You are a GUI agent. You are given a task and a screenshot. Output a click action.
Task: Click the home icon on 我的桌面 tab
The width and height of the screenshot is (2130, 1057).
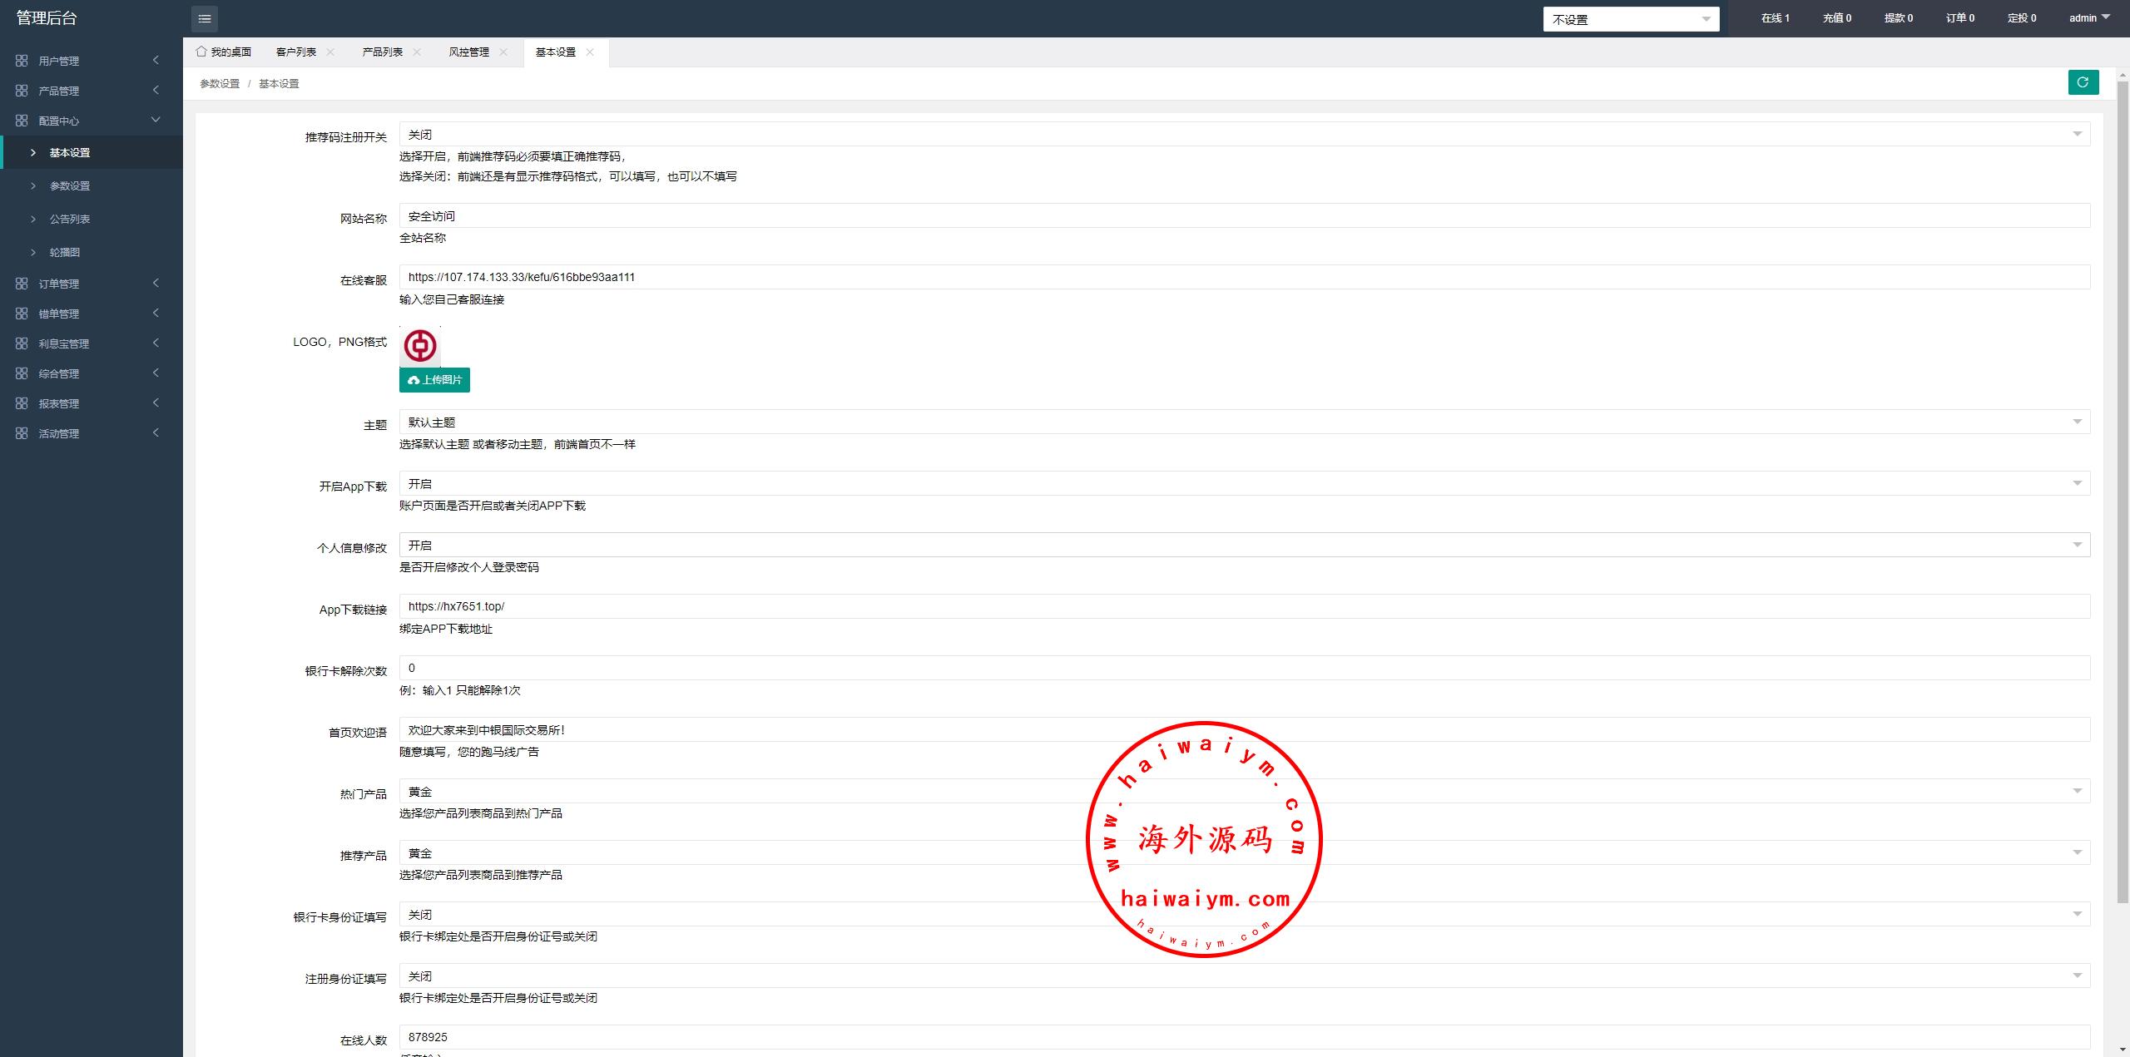[x=201, y=52]
